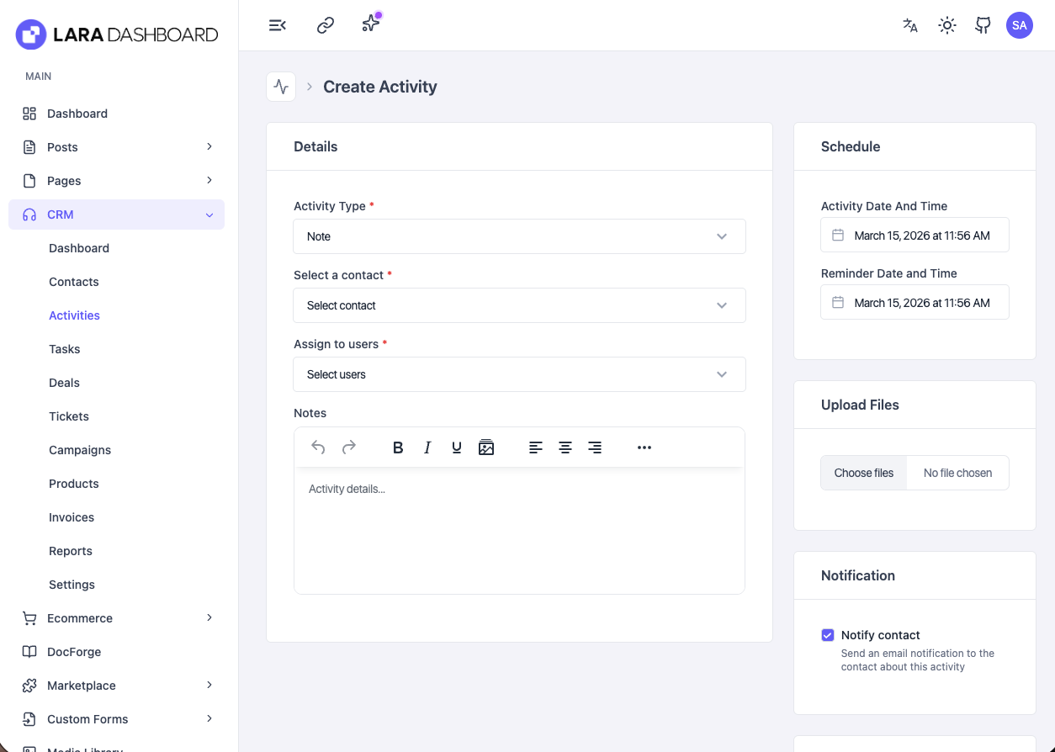Go to Reports in CRM menu
This screenshot has width=1055, height=752.
pyautogui.click(x=71, y=551)
